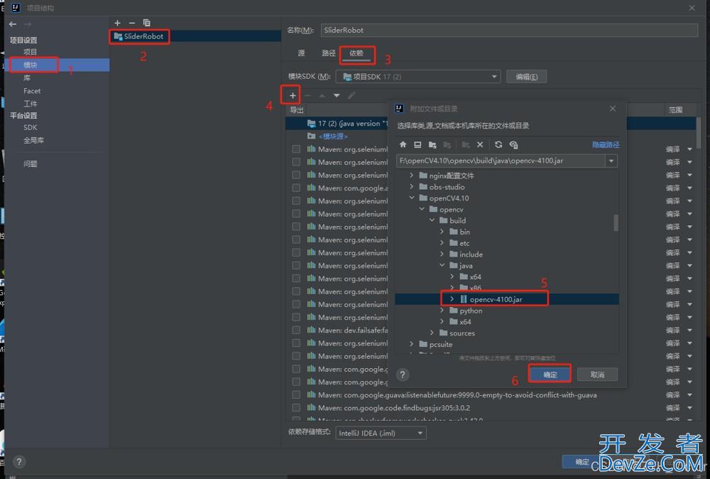Open 模块 (Modules) in sidebar

[x=31, y=65]
